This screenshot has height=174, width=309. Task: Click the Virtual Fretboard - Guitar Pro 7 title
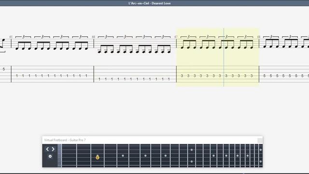65,140
